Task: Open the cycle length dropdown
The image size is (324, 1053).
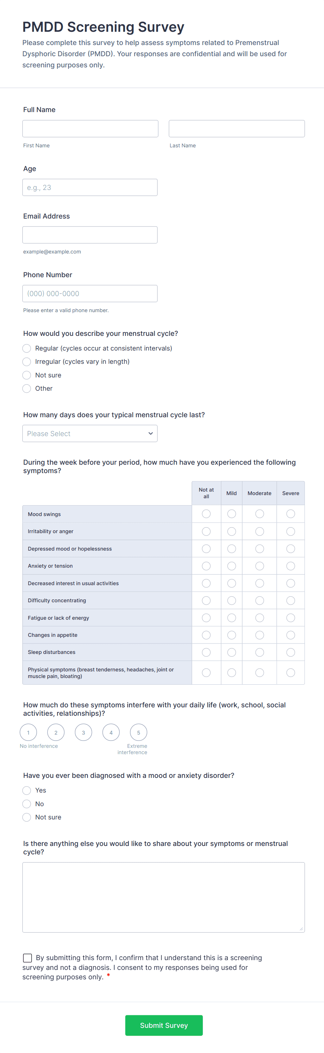Action: click(90, 434)
